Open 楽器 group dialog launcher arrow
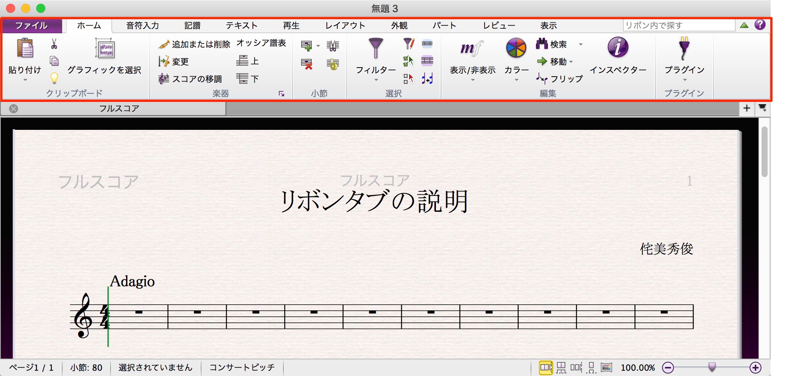 pyautogui.click(x=282, y=94)
